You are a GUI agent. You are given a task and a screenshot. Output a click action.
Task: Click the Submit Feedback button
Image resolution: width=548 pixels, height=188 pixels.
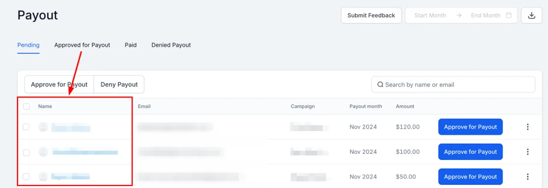click(371, 15)
